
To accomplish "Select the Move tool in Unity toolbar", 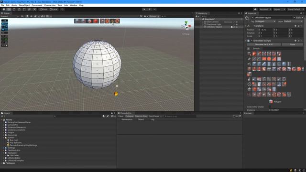I will [x=9, y=10].
